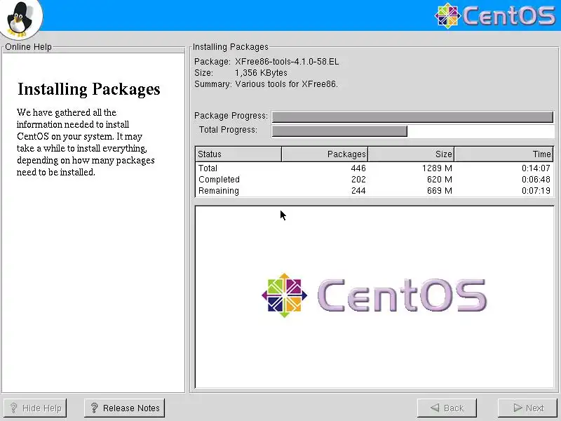This screenshot has height=421, width=561.
Task: Click package name XFree86-tools-4.1.0-58.EL
Action: tap(287, 62)
